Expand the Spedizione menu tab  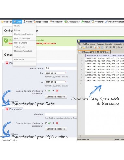[56, 22]
